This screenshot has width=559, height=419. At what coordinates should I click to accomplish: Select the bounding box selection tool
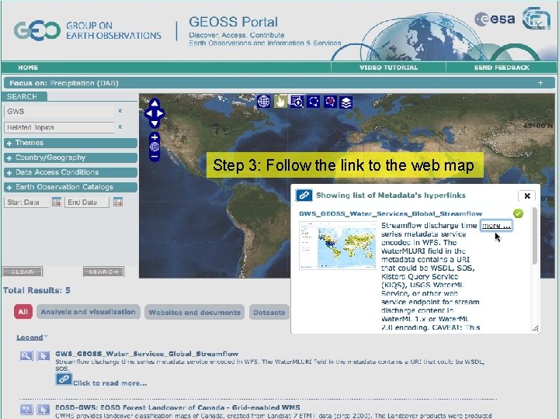tap(314, 102)
